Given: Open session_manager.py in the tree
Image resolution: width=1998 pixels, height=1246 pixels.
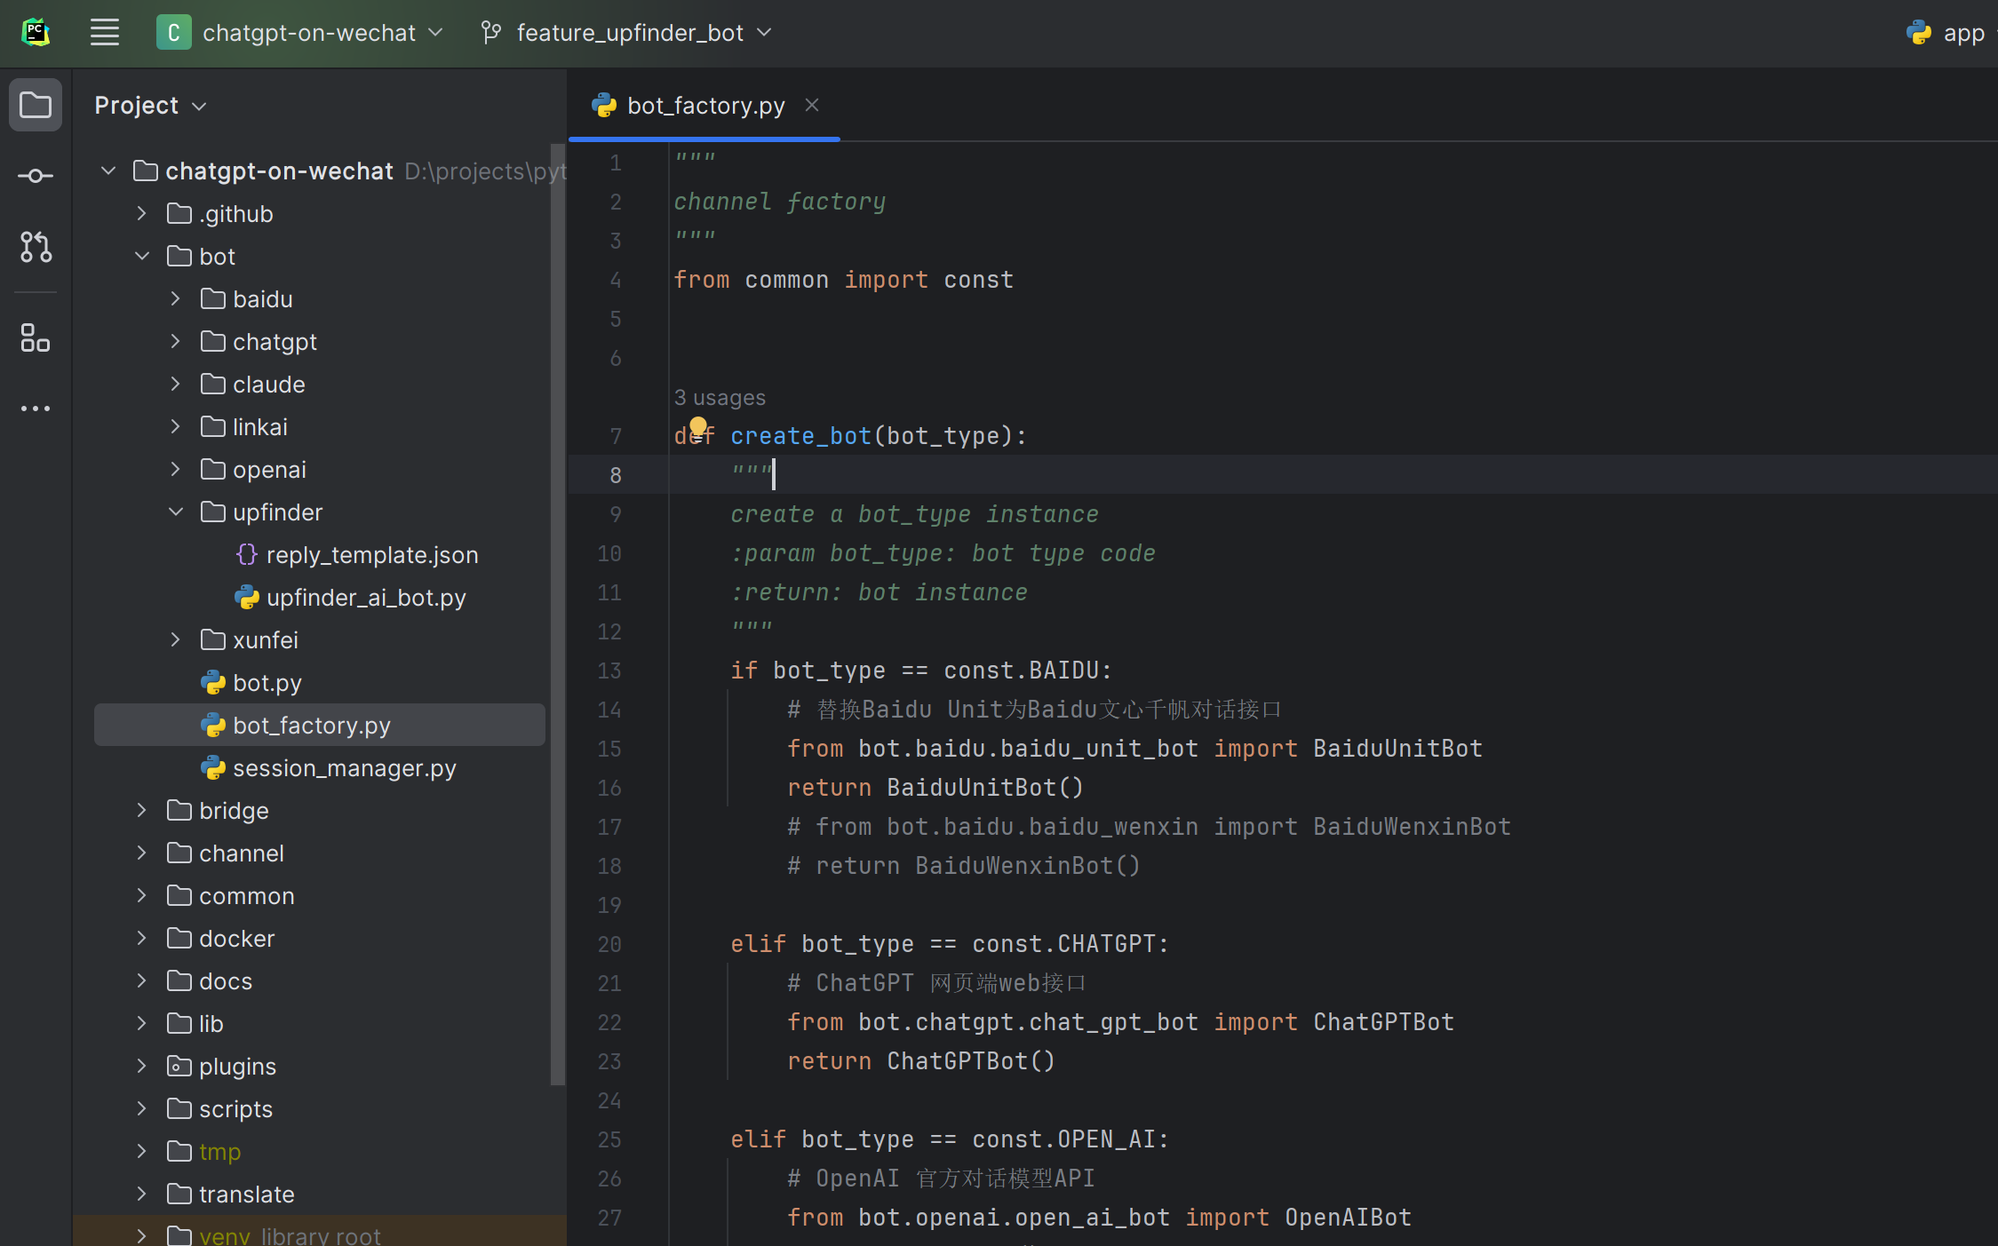Looking at the screenshot, I should 328,768.
